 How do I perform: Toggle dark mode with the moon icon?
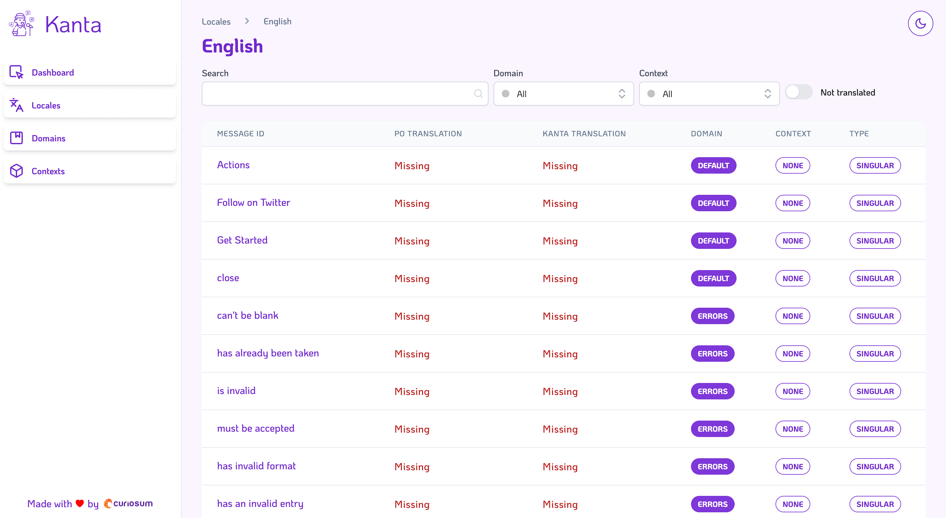tap(920, 23)
